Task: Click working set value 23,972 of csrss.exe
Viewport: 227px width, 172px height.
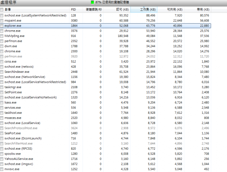Action: click(x=150, y=61)
